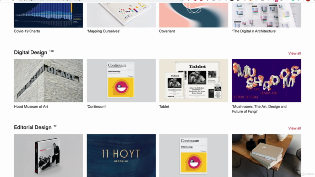Open the 11 Hoyt Brooklyn thumbnail
Image resolution: width=315 pixels, height=177 pixels.
pyautogui.click(x=121, y=155)
